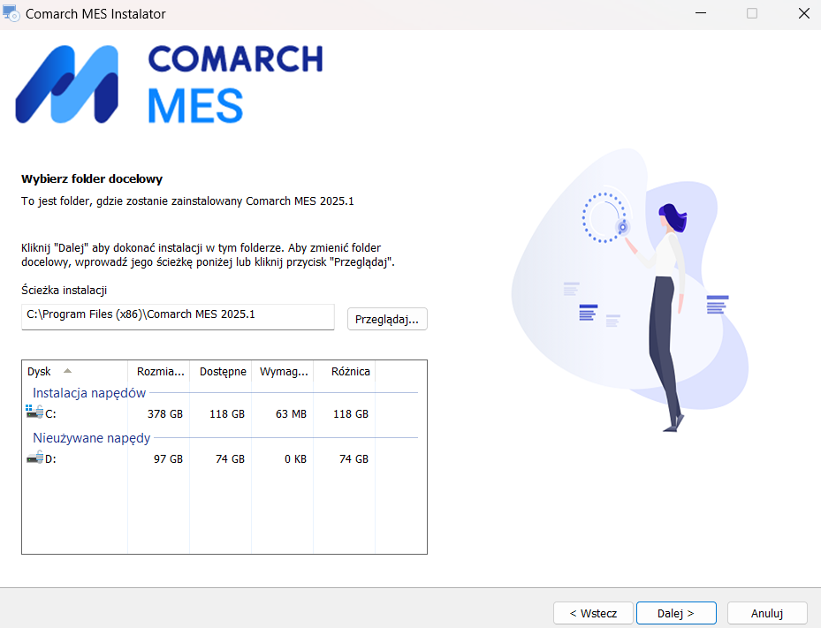Cancel installation with the "Anuluj" button

point(767,613)
